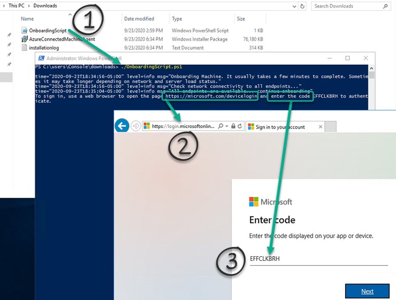Select the AzureConnectedMachineAgent installer icon

point(24,39)
